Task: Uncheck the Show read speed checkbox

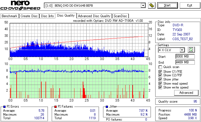Action: coord(160,84)
